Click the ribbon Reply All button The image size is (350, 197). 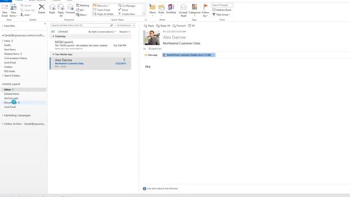pos(61,10)
